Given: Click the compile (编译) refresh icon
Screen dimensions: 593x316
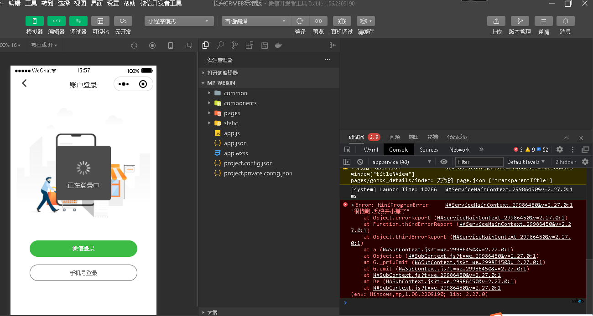Looking at the screenshot, I should [300, 21].
